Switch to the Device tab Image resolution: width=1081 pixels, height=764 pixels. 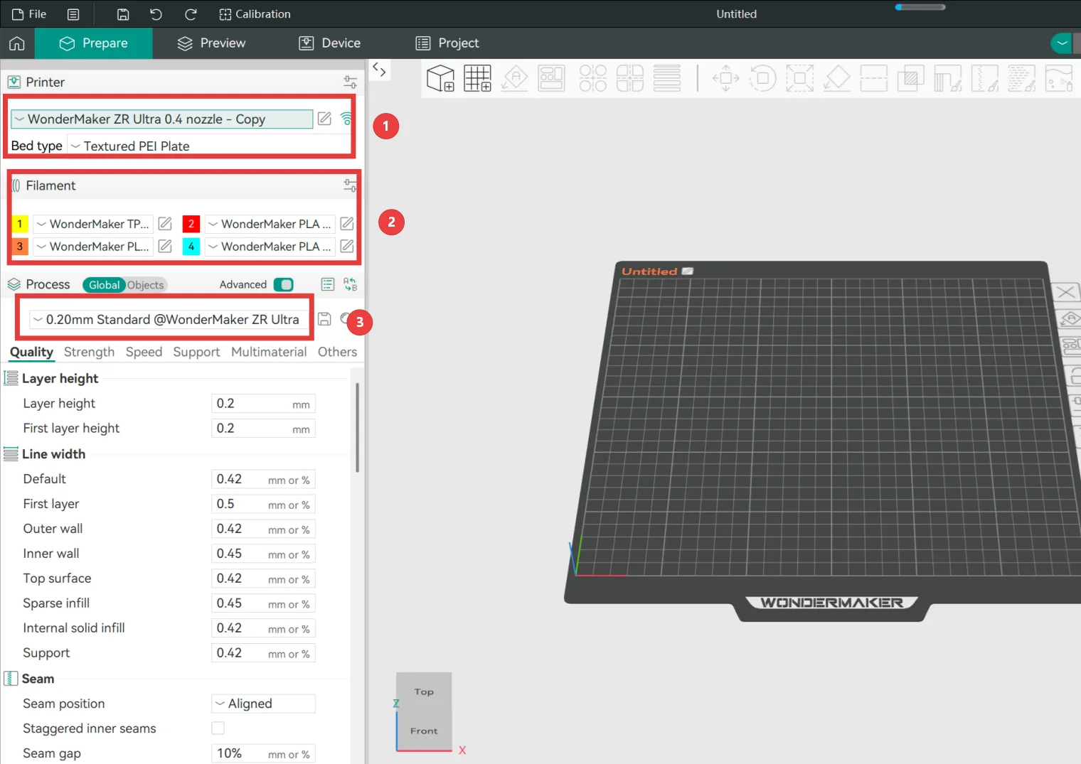(x=329, y=43)
